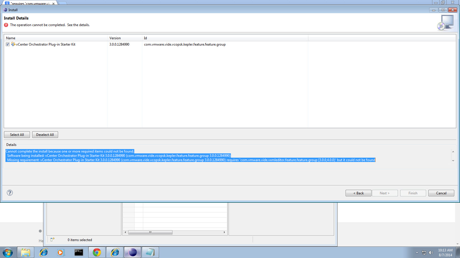Click the left scroll arrow in background window

(x=125, y=232)
